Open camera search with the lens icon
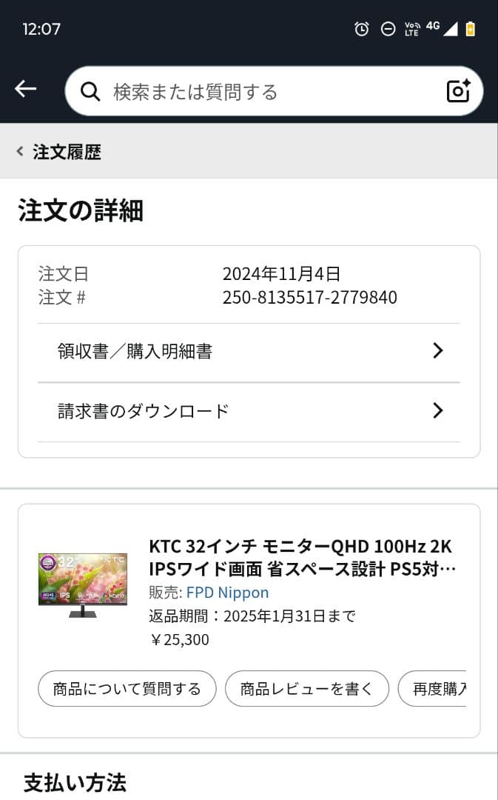 pyautogui.click(x=458, y=90)
